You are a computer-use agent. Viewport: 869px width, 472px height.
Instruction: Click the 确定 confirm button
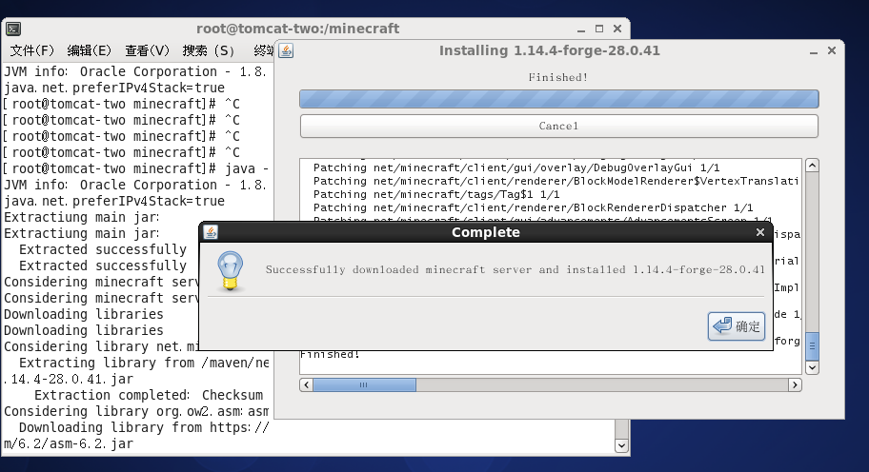pyautogui.click(x=736, y=325)
